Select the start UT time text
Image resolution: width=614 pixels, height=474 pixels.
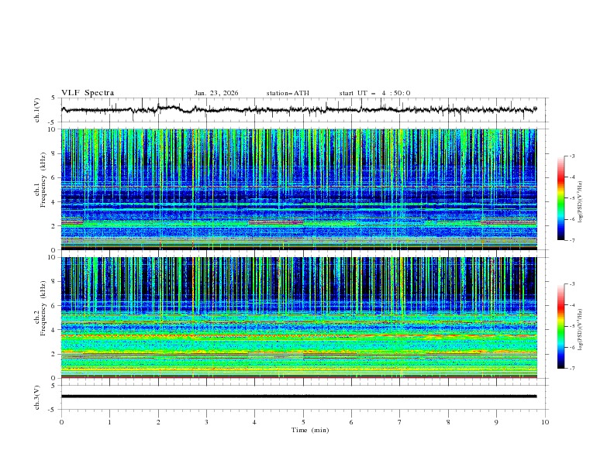click(x=374, y=93)
